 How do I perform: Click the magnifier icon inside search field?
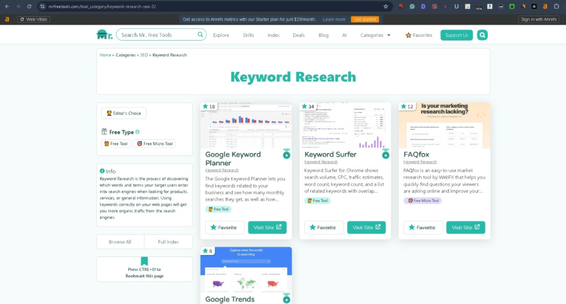pos(200,35)
